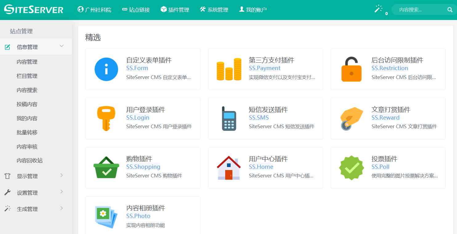Screen dimensions: 457x234
Task: Click the 显示管理 shirt icon
Action: click(x=7, y=176)
